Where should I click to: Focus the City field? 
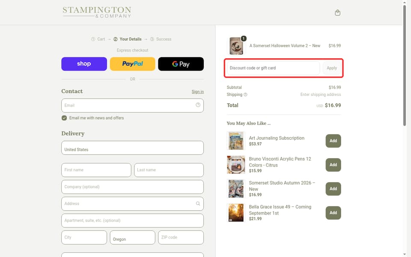pyautogui.click(x=84, y=237)
